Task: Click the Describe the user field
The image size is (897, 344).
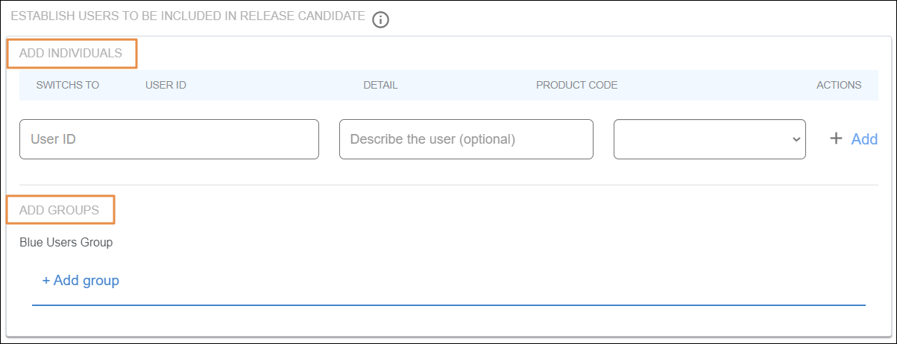Action: coord(466,139)
